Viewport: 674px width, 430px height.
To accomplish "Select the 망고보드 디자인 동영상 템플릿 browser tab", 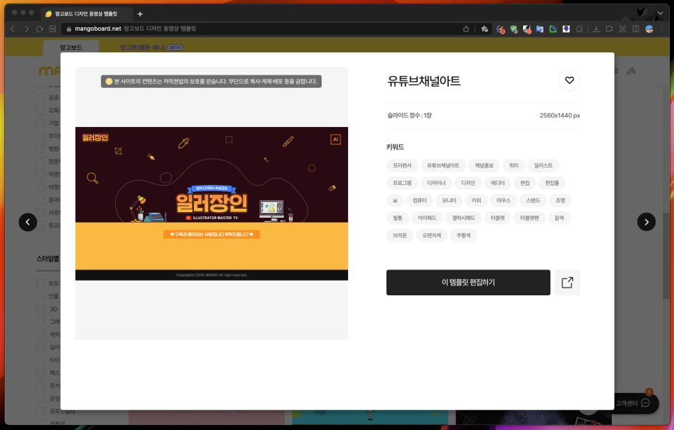I will coord(85,14).
